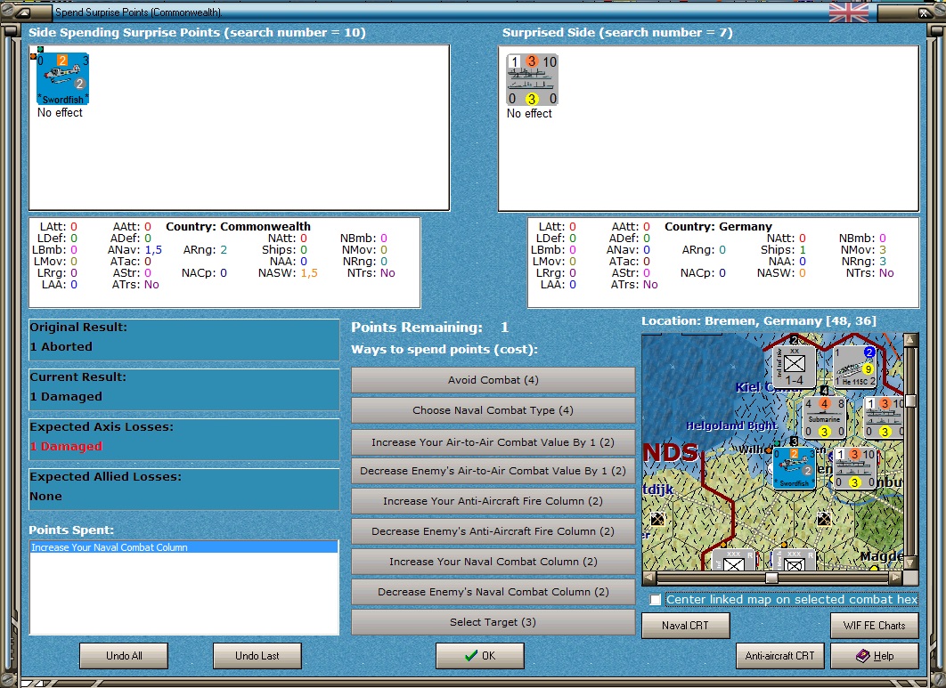946x688 pixels.
Task: Open the Naval CRT chart
Action: (685, 626)
